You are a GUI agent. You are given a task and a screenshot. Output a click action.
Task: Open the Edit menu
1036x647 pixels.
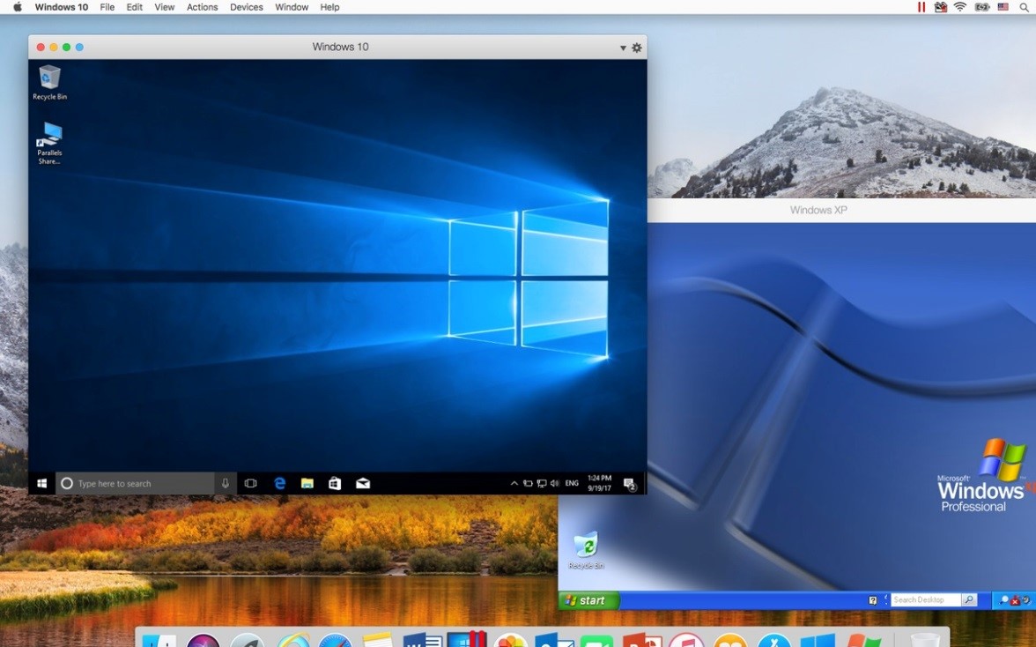click(x=135, y=7)
